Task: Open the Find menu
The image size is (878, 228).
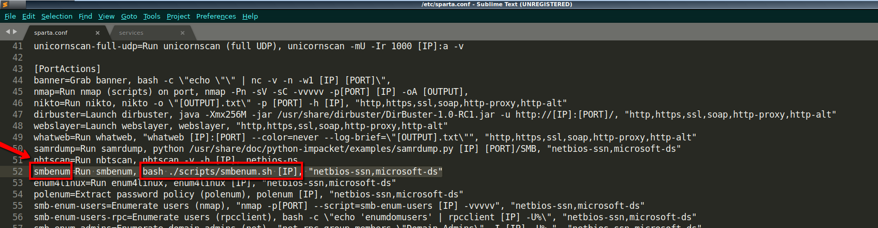Action: (x=85, y=16)
